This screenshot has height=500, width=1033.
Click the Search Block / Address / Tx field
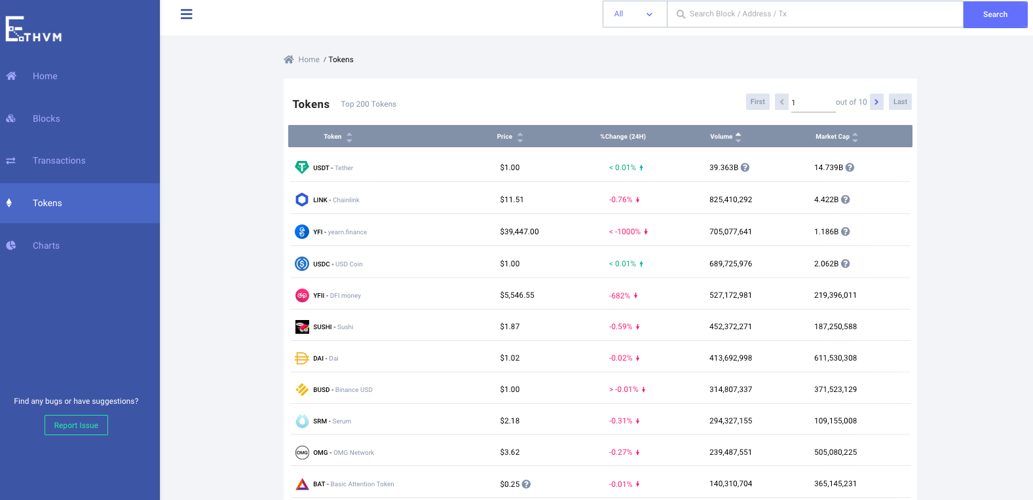[815, 14]
